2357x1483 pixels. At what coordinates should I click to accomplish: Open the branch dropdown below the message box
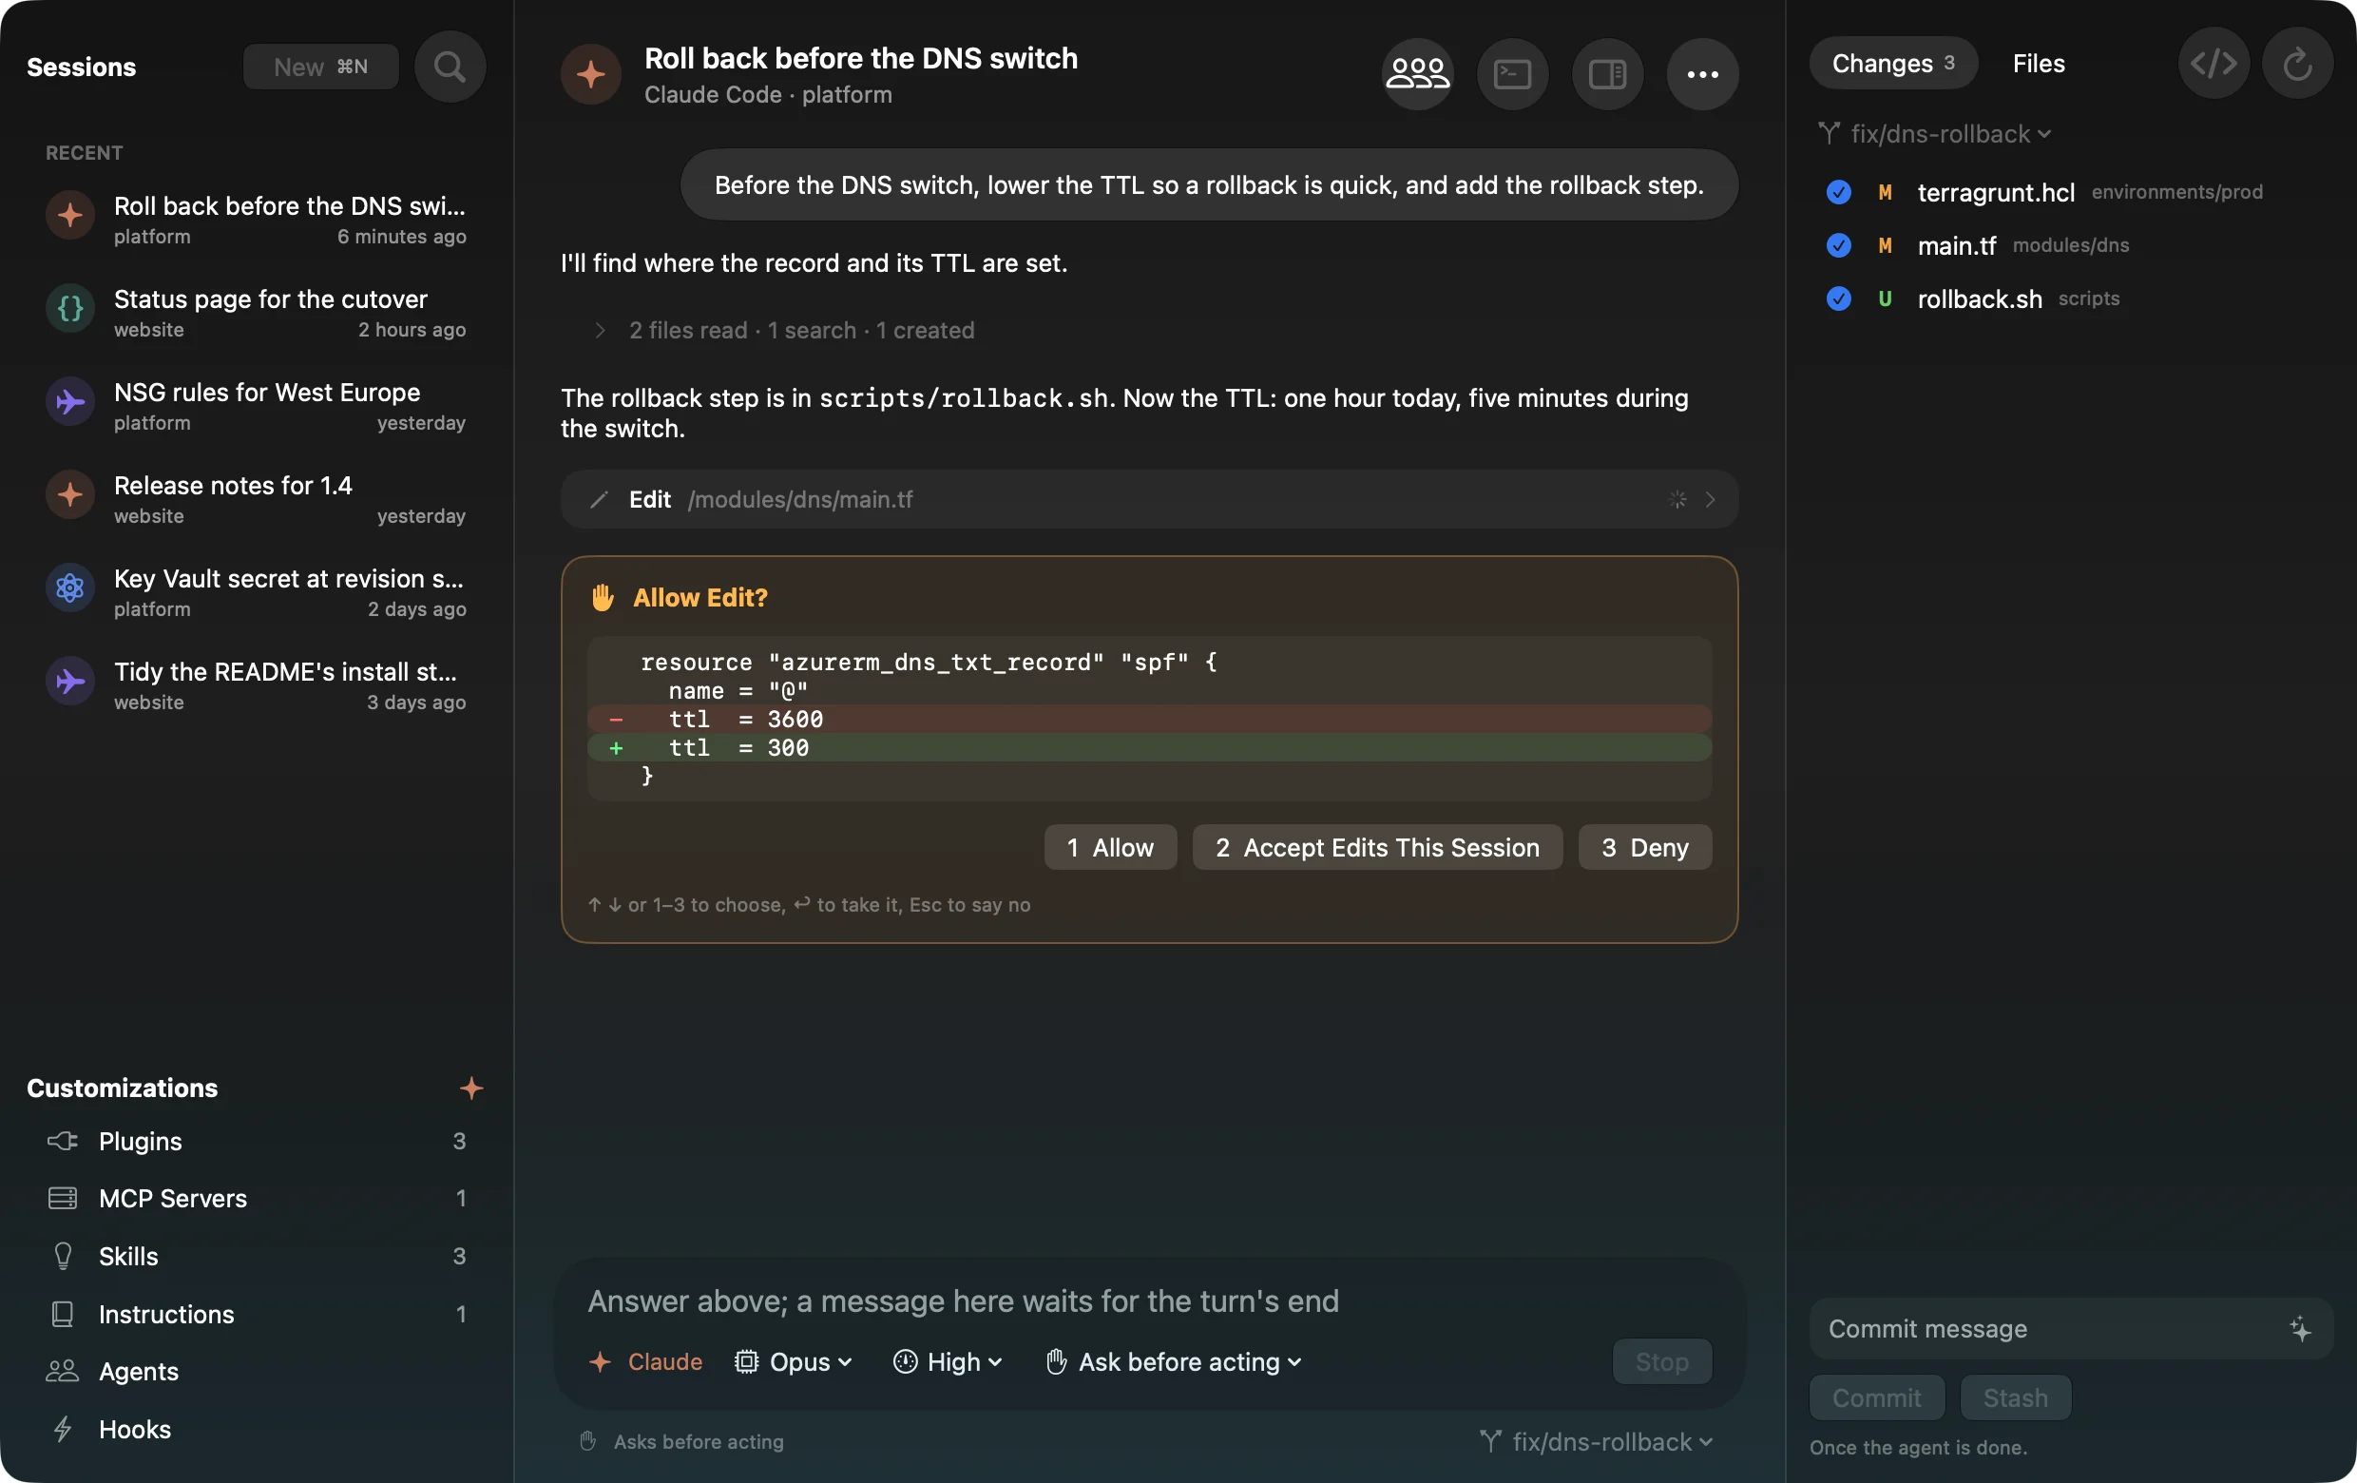coord(1596,1440)
